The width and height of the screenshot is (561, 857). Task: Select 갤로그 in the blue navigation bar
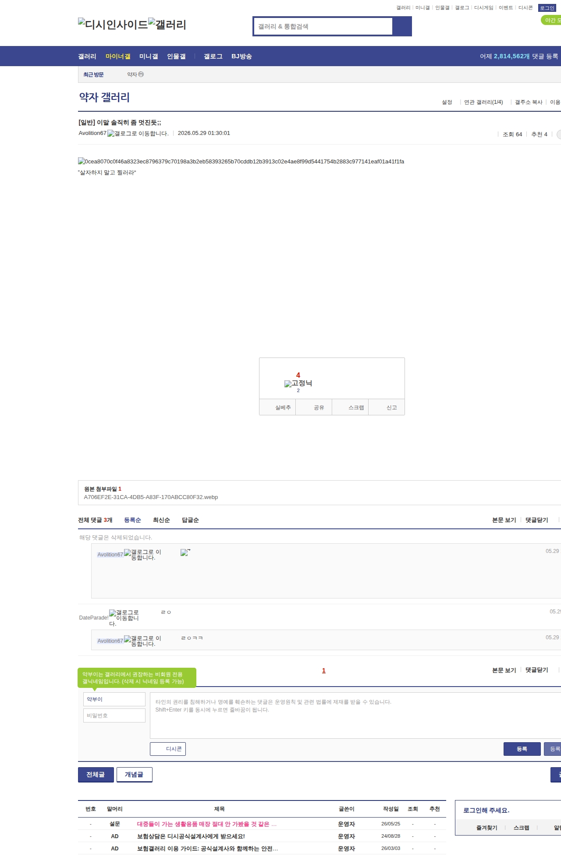pyautogui.click(x=213, y=56)
